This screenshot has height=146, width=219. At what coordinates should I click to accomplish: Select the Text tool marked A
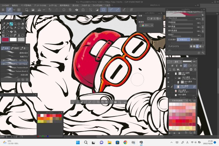pos(19,35)
